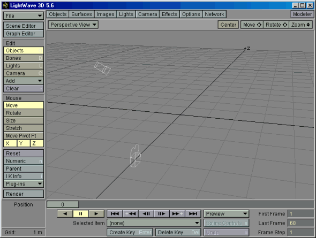Open the Scene Editor

[x=24, y=26]
